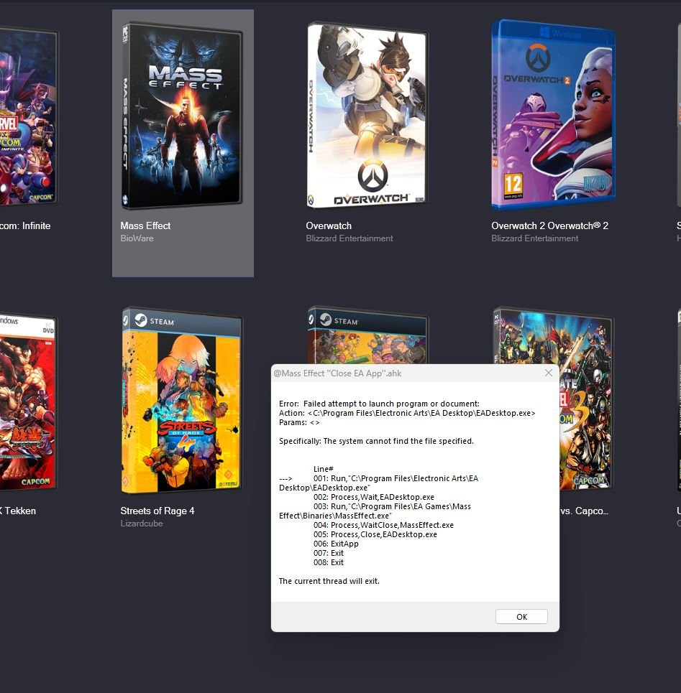Click the "com: Infinite" title text
681x693 pixels.
coord(25,225)
